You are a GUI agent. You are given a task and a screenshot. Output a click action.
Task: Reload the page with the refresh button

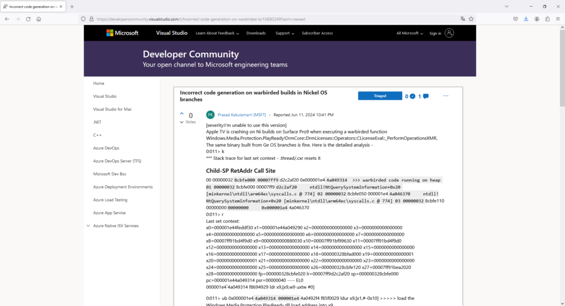28,19
